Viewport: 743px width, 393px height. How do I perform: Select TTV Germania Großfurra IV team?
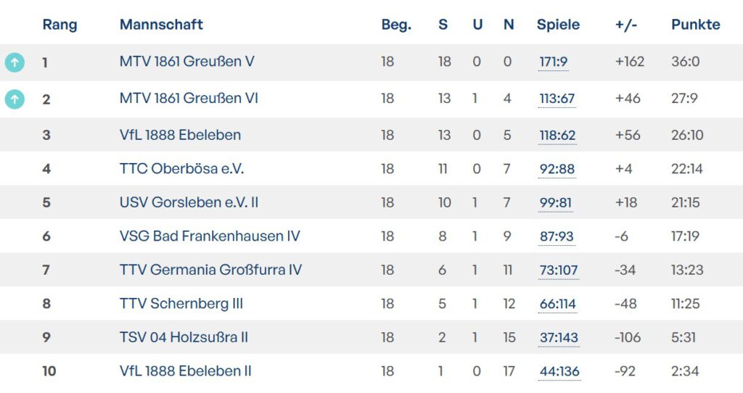click(x=210, y=270)
